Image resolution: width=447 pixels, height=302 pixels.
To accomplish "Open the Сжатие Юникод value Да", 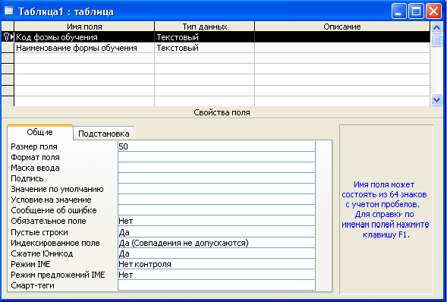I will (216, 253).
